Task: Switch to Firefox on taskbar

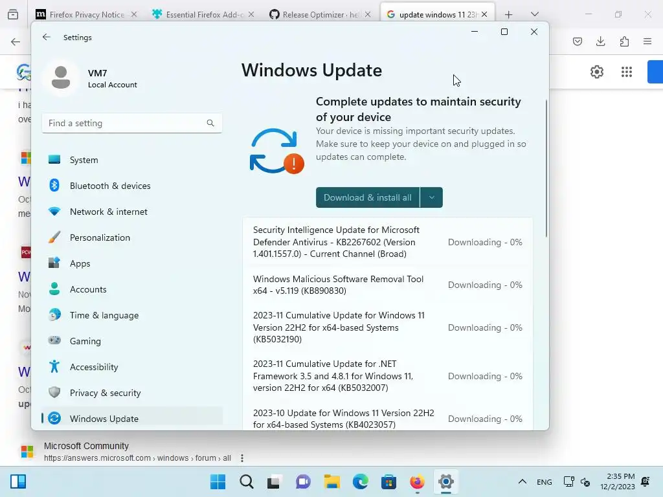Action: pyautogui.click(x=418, y=481)
